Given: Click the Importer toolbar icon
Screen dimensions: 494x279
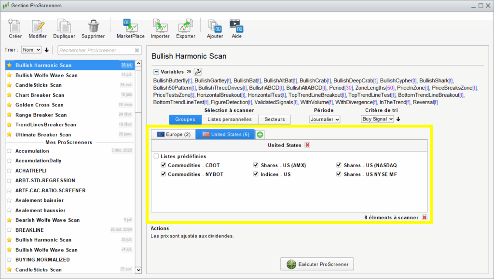Looking at the screenshot, I should click(160, 26).
